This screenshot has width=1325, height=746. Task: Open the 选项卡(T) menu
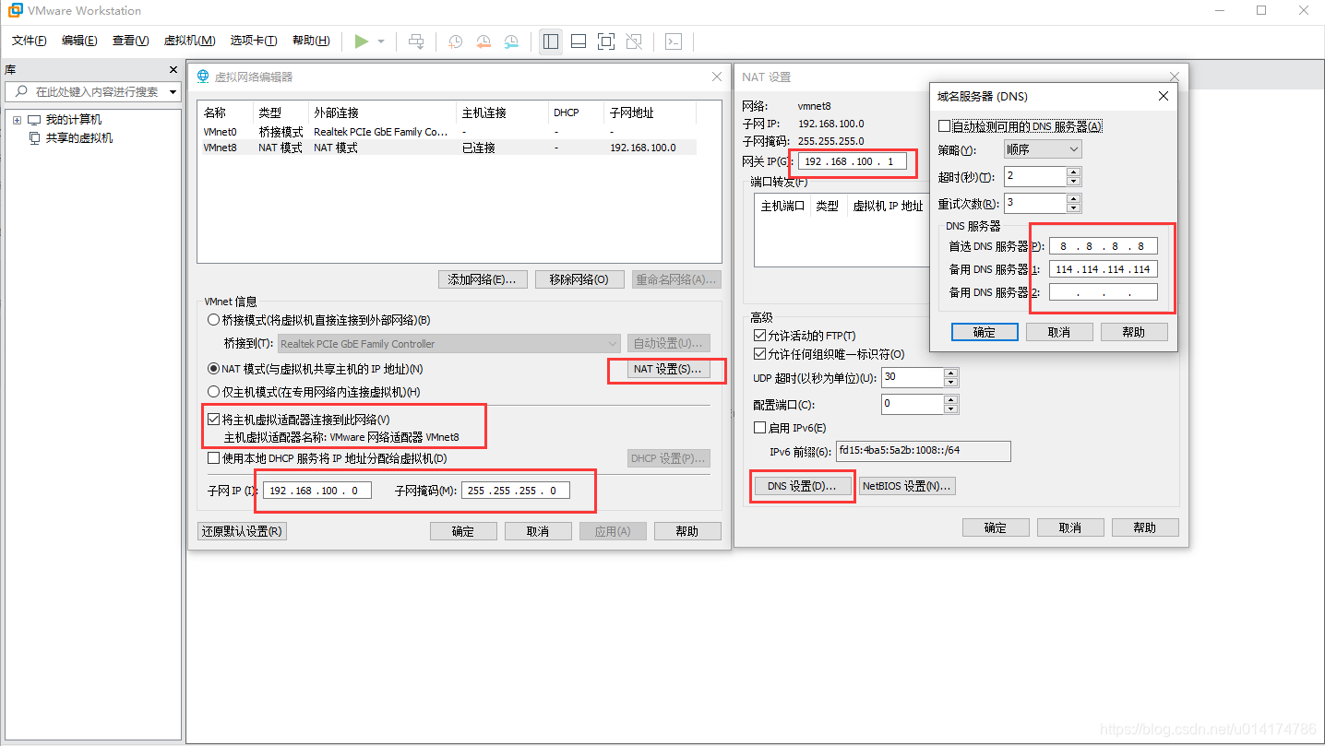click(x=254, y=41)
